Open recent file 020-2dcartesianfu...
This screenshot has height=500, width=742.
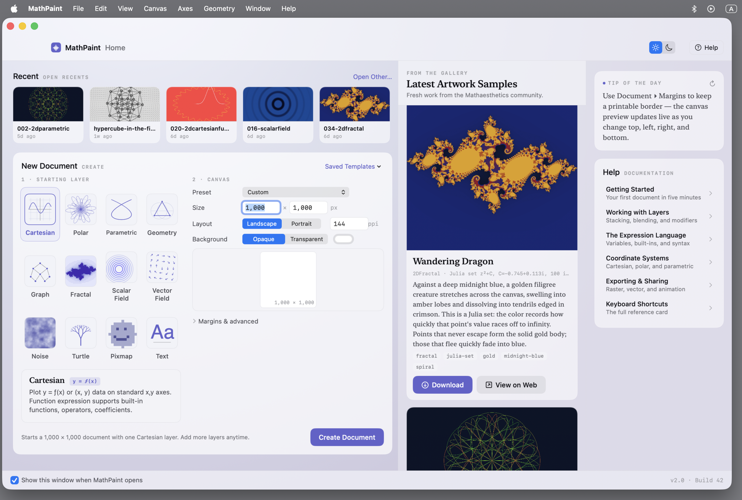tap(201, 115)
